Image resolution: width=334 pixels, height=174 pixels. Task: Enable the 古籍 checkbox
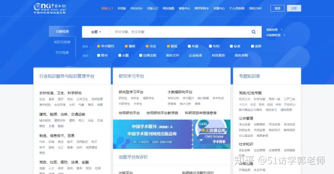click(x=120, y=55)
